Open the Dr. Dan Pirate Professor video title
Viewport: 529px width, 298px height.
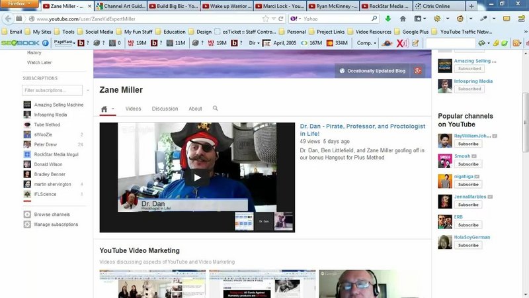point(362,130)
